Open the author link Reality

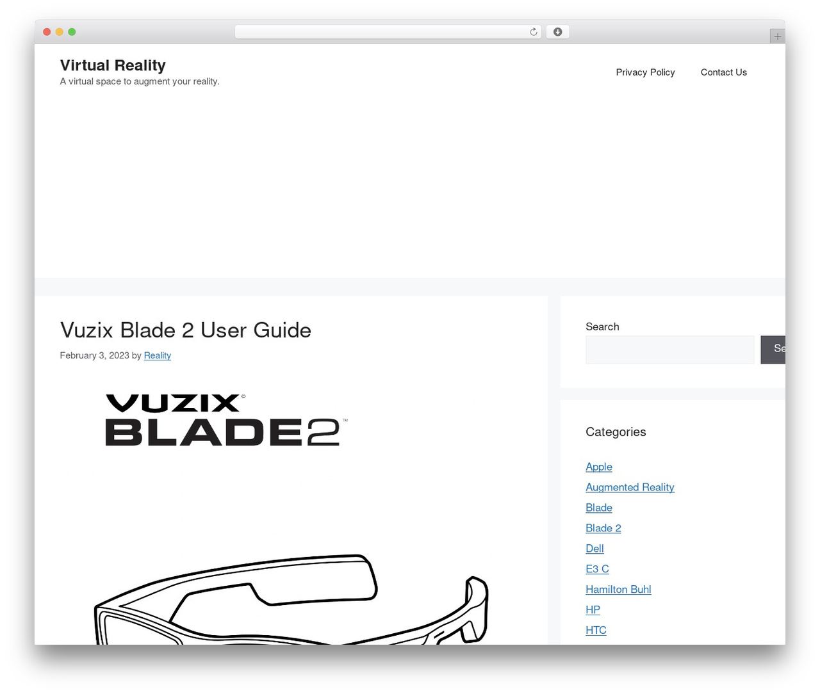[157, 355]
